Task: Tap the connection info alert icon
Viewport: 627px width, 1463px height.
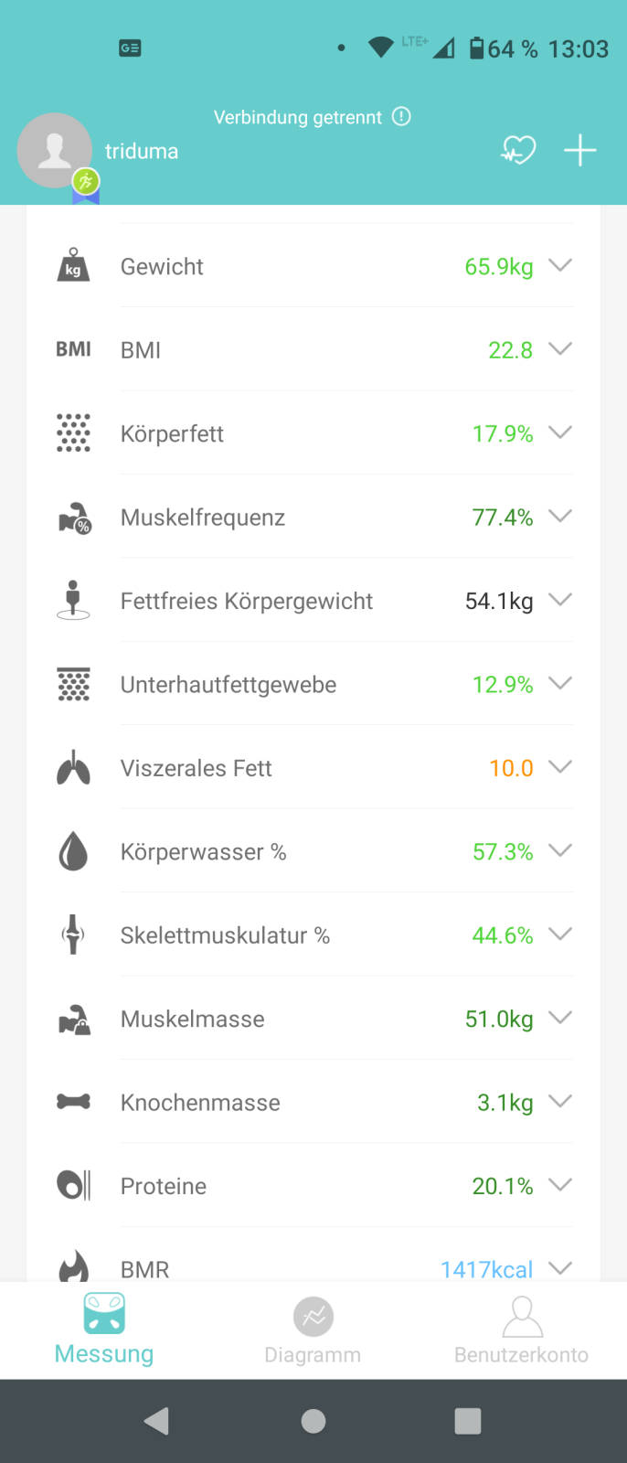Action: pyautogui.click(x=401, y=117)
